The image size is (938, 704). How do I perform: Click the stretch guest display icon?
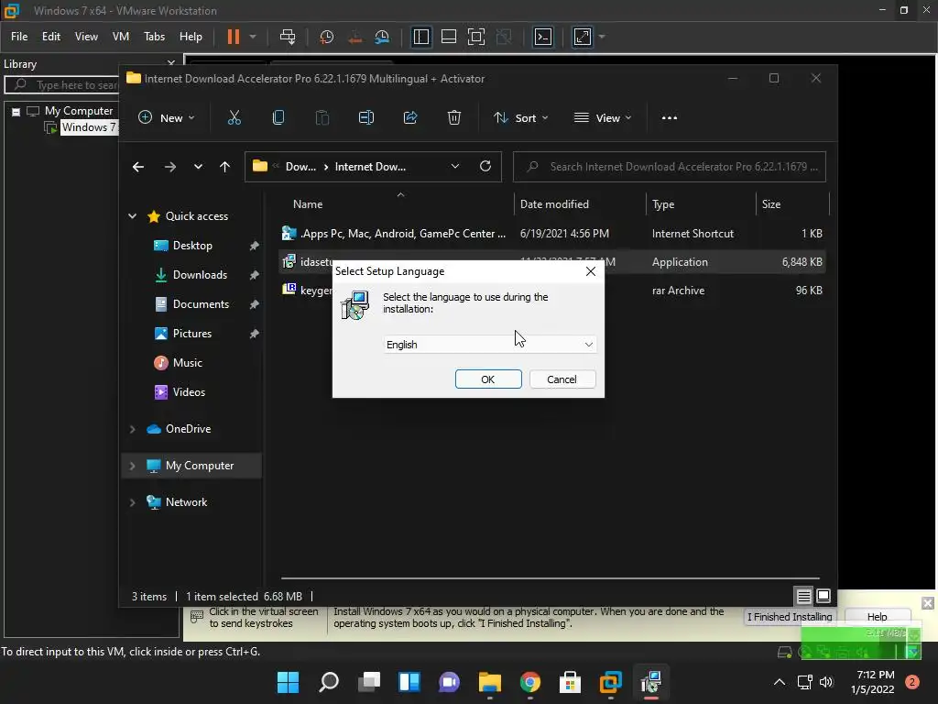(x=583, y=37)
